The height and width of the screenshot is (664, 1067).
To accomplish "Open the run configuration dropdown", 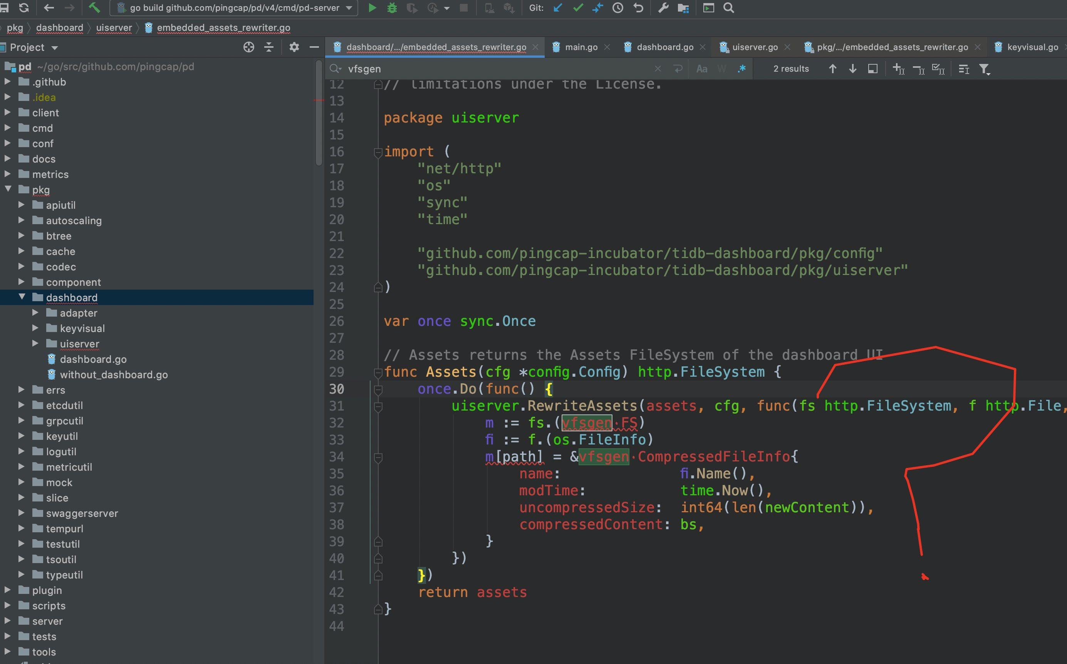I will (x=349, y=8).
